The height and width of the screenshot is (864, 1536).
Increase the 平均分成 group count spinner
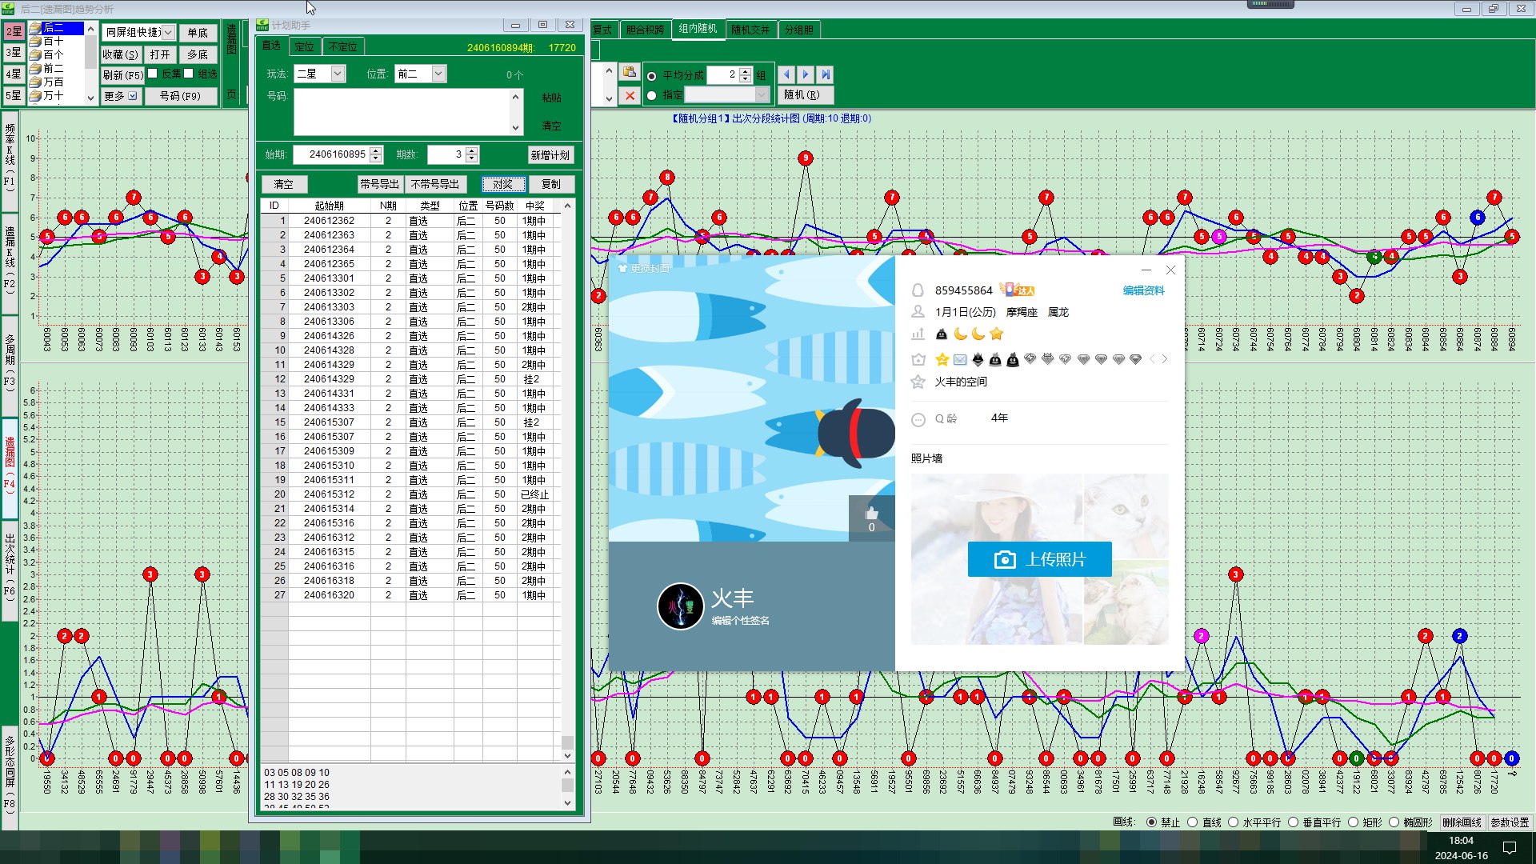(x=746, y=70)
